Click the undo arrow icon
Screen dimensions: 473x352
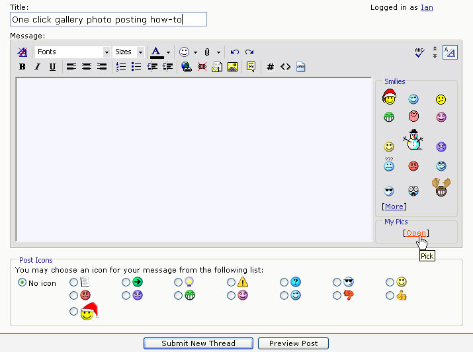click(235, 52)
